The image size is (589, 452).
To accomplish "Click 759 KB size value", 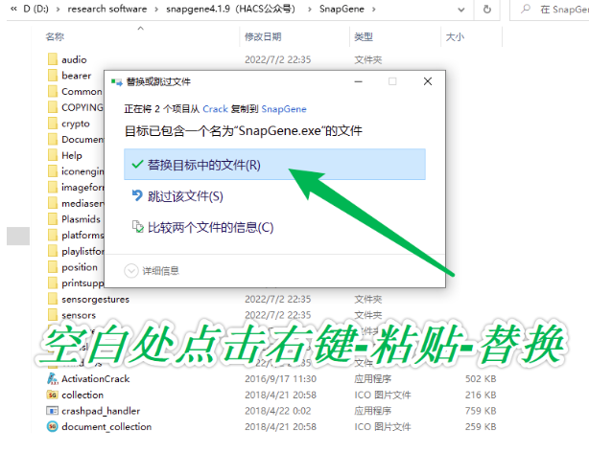I will (481, 411).
